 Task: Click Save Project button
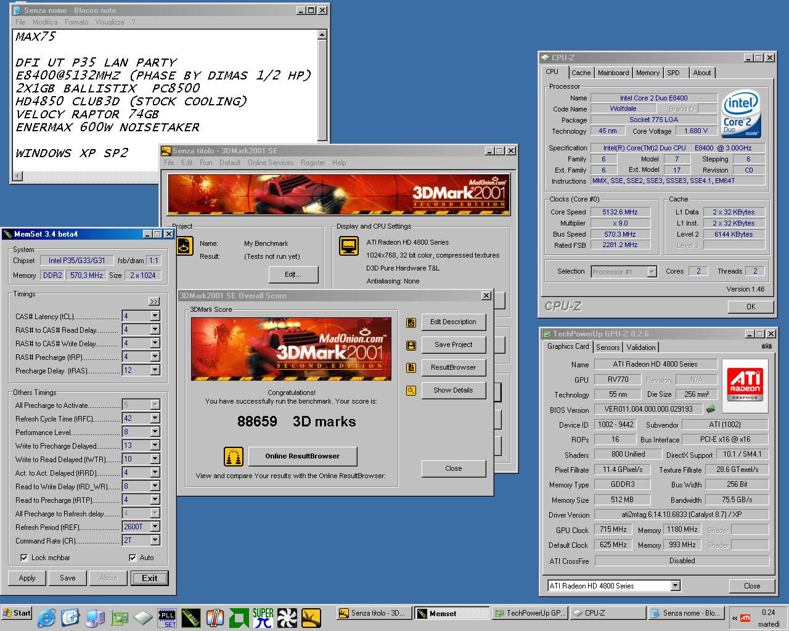453,345
